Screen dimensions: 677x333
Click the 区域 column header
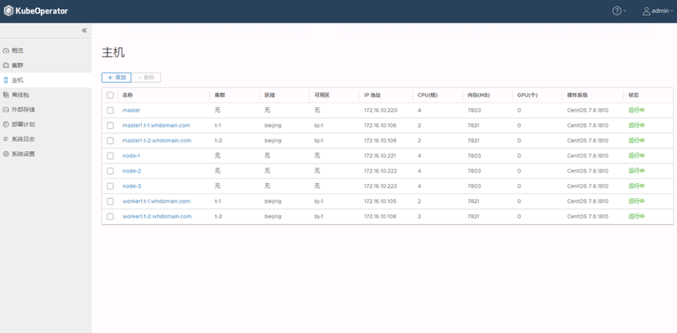pos(270,95)
